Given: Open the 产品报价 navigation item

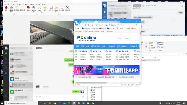Looking at the screenshot, I should (x=112, y=47).
